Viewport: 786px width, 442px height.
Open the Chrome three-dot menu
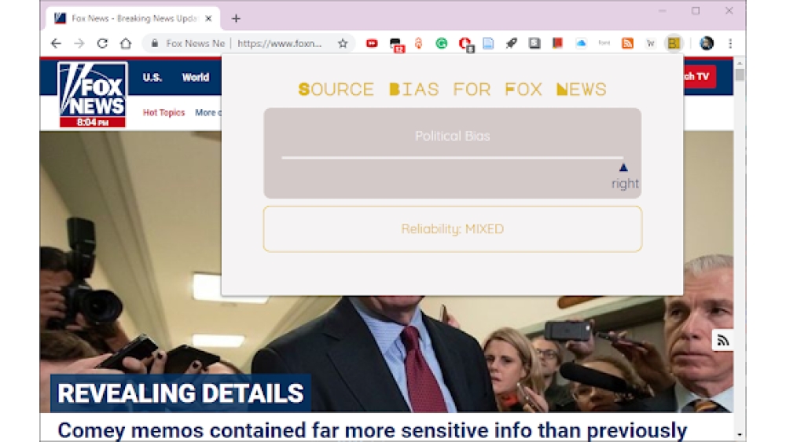pos(730,44)
